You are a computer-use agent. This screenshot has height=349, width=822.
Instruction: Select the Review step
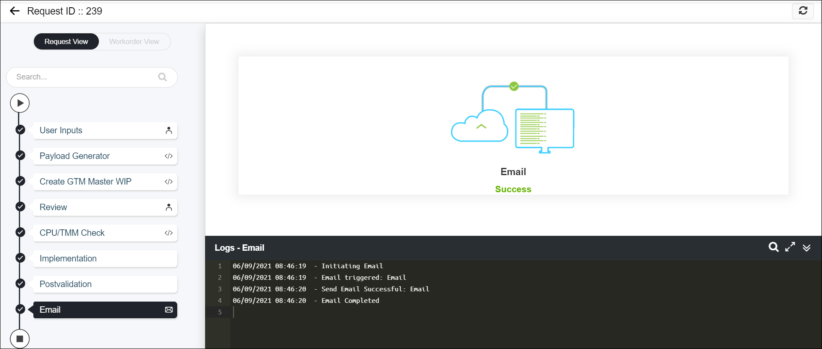coord(105,207)
